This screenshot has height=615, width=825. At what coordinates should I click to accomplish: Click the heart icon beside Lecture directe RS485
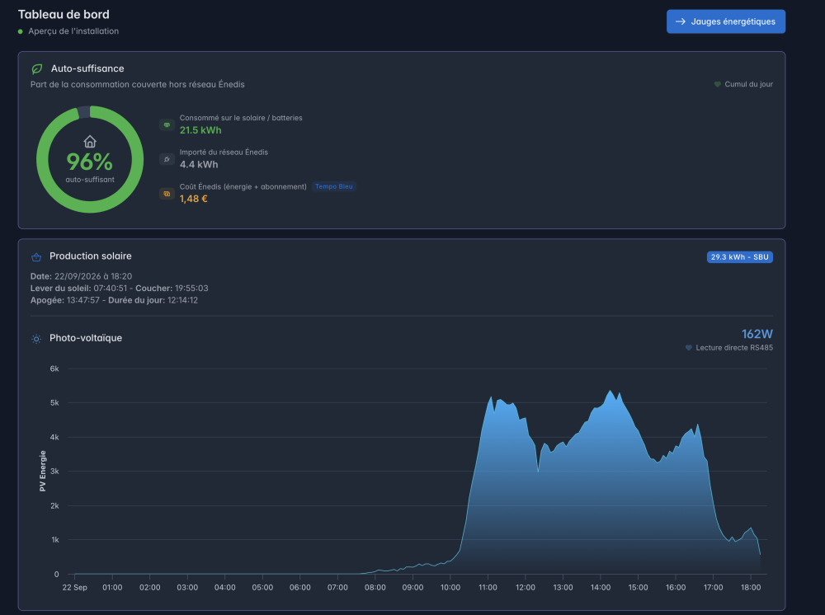688,347
